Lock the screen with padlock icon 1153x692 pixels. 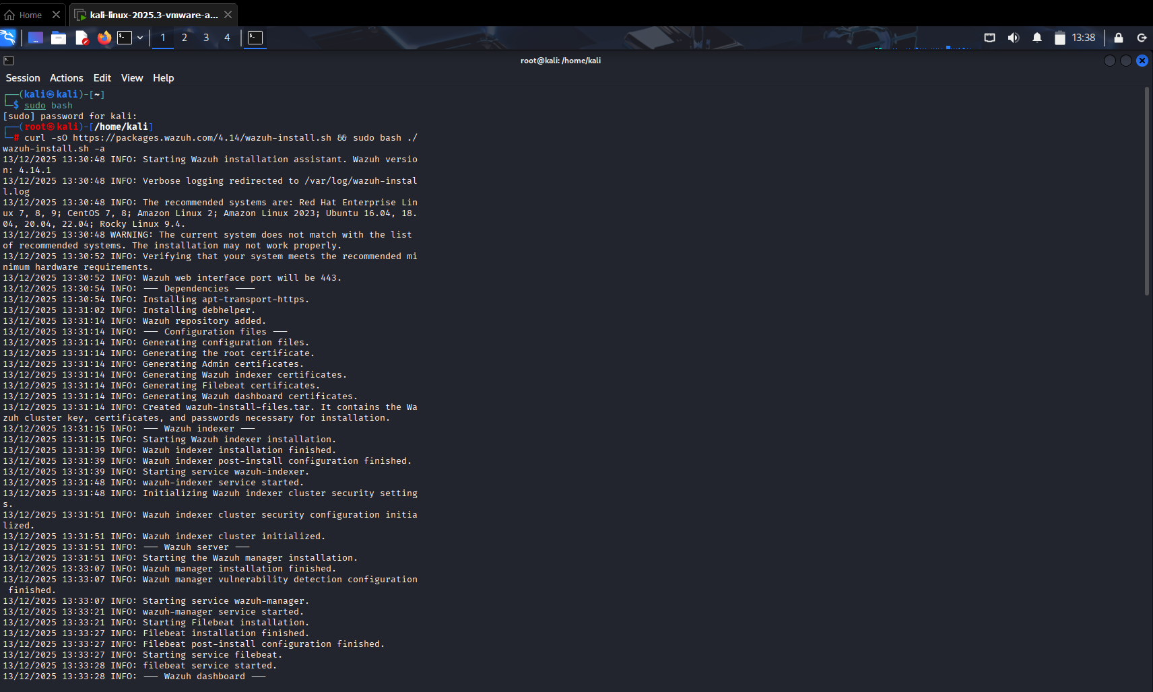[x=1119, y=38]
